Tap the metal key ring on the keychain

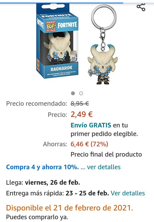[x=104, y=17]
